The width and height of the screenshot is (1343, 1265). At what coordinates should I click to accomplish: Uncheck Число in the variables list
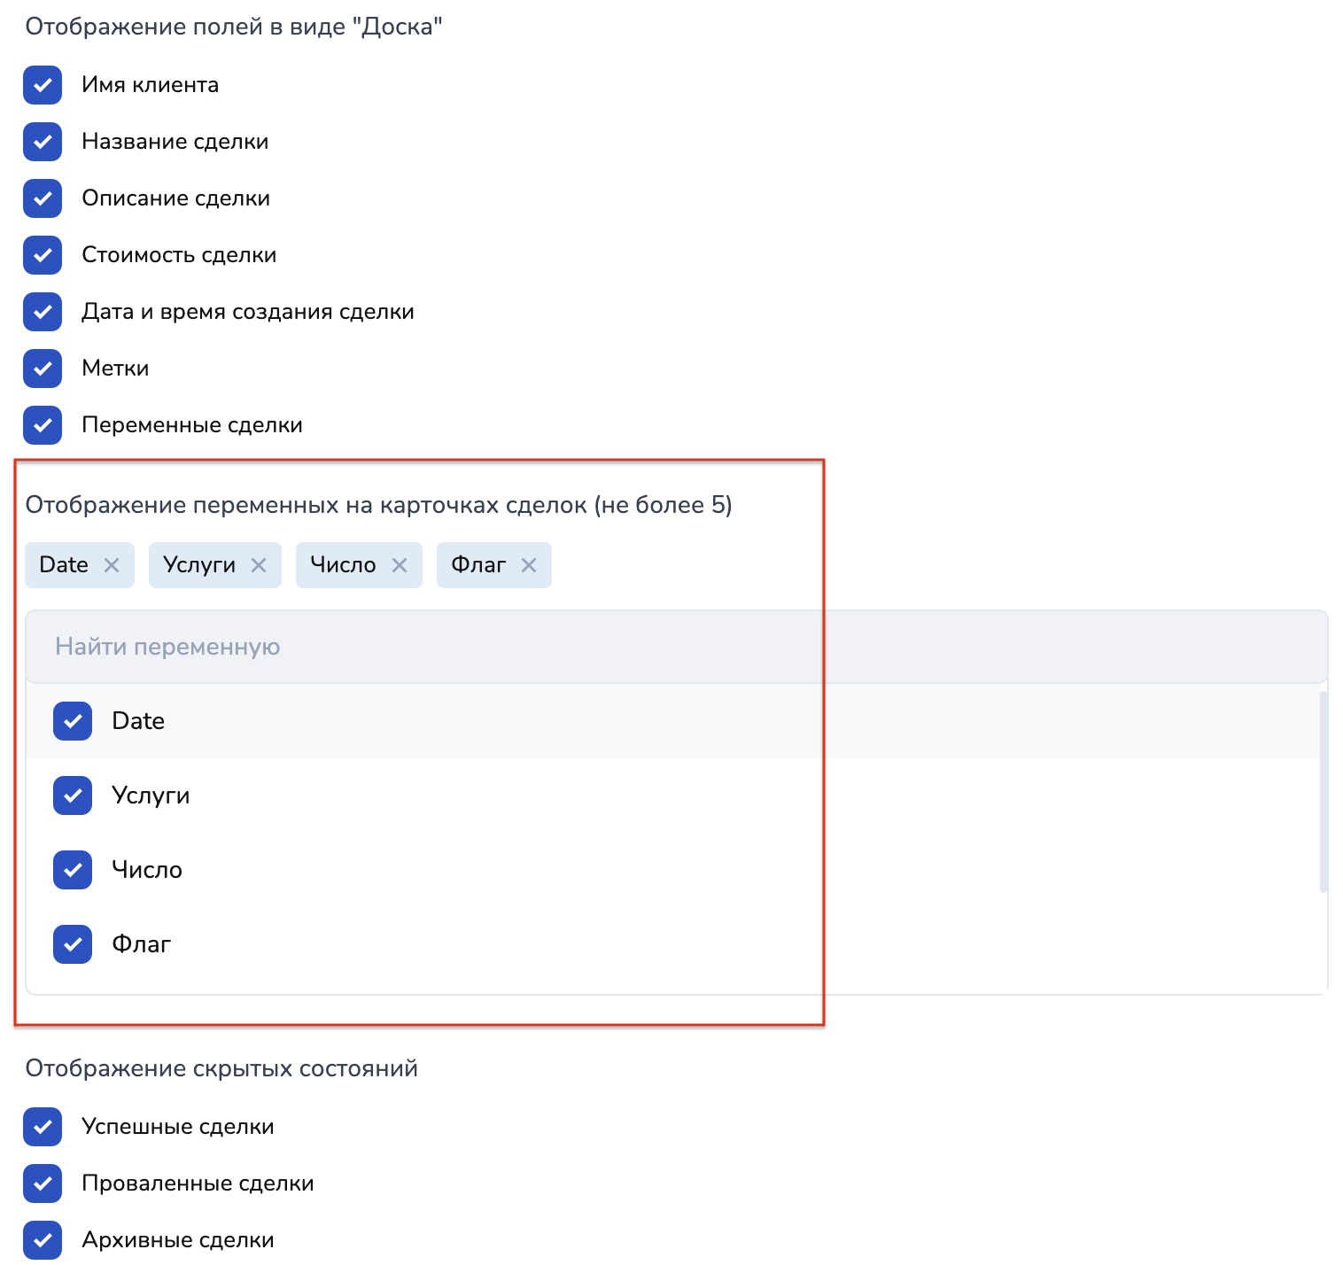[x=73, y=870]
